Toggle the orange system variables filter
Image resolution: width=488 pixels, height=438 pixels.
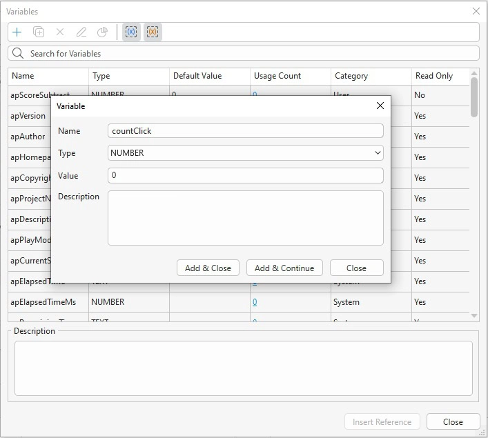tap(153, 32)
